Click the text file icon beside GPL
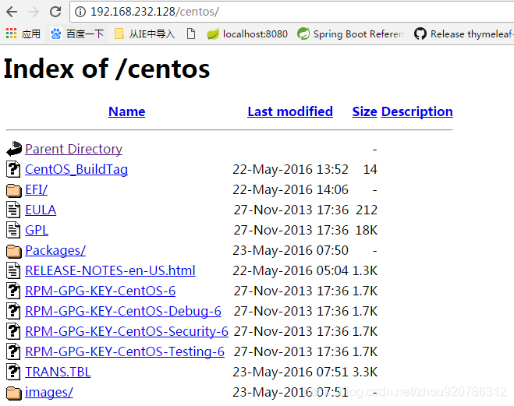Screen dimensions: 514x406 point(13,230)
